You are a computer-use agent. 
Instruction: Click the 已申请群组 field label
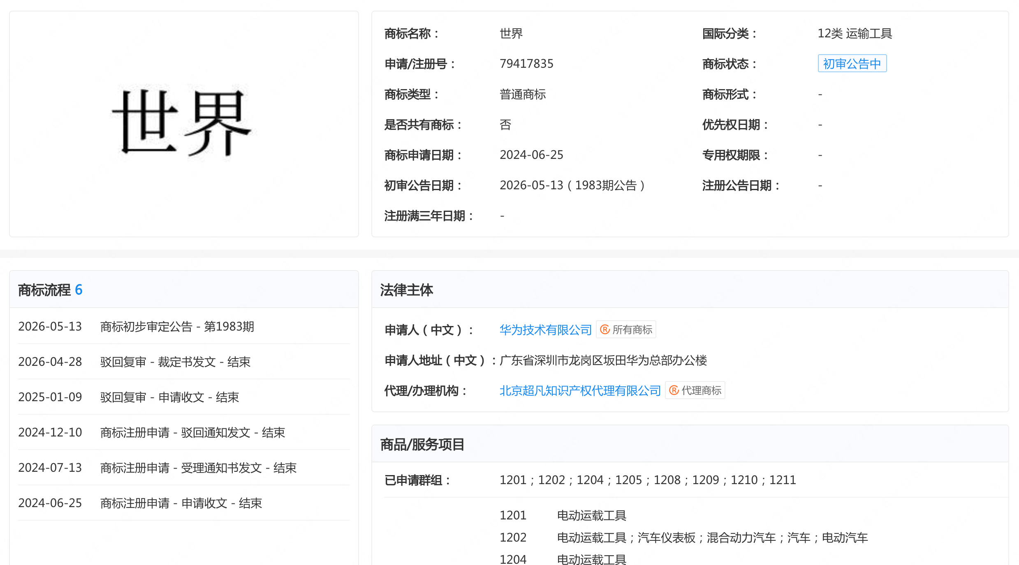[x=418, y=480]
